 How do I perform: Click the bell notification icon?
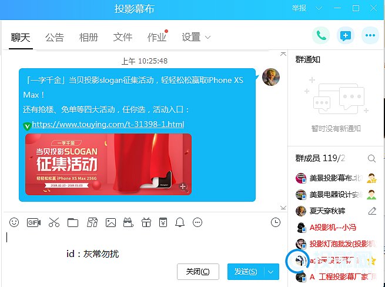(180, 222)
